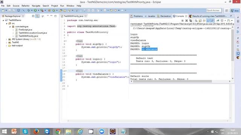Open the File menu

click(3, 6)
